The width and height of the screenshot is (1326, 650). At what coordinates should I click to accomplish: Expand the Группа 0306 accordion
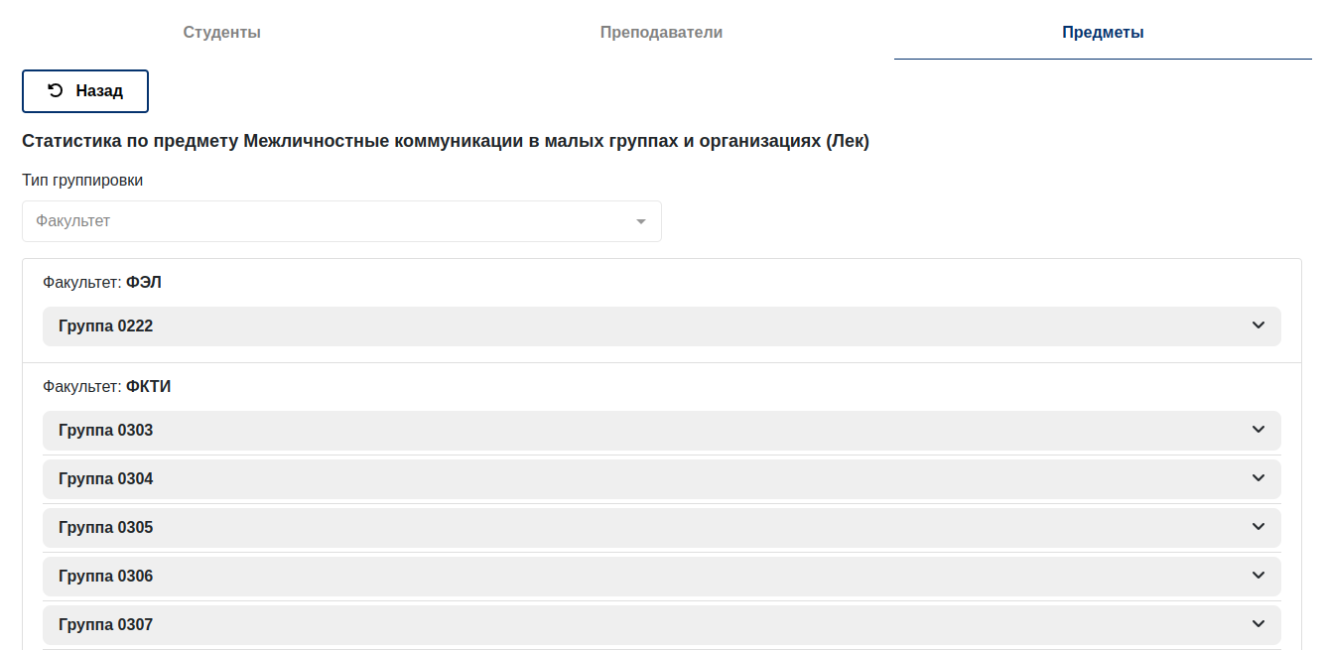pos(662,577)
